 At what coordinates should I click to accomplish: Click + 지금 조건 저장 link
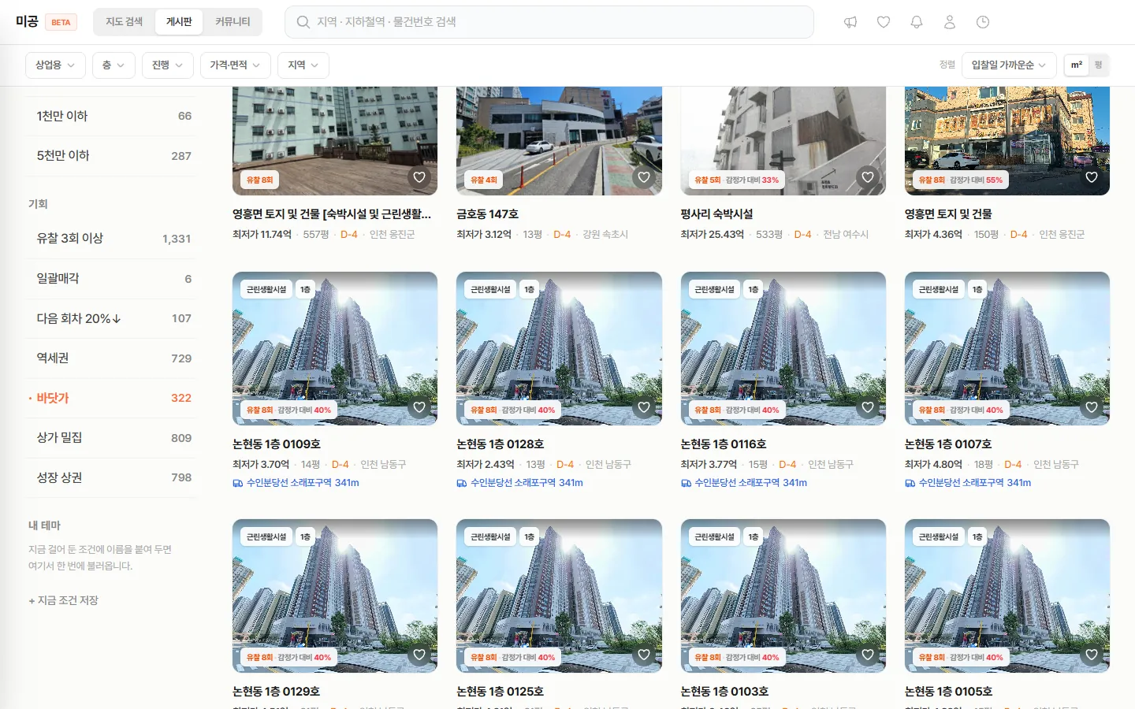(63, 600)
